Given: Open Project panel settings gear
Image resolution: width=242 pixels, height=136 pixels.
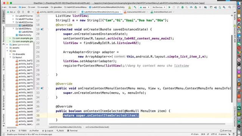Looking at the screenshot, I should pyautogui.click(x=28, y=12).
